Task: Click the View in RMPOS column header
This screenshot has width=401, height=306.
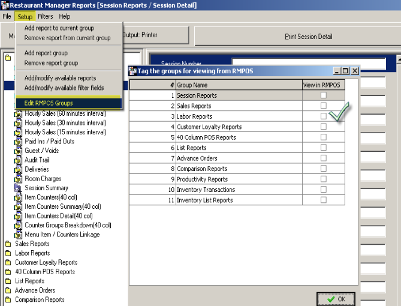Action: click(324, 85)
